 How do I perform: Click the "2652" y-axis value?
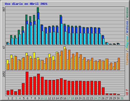(4, 74)
